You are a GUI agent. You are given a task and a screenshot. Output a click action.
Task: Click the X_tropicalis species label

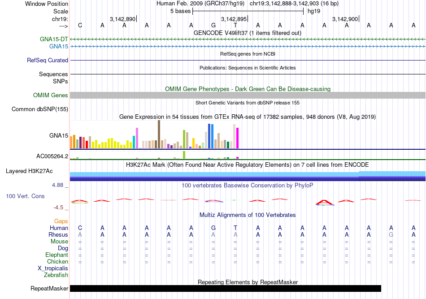pos(53,269)
